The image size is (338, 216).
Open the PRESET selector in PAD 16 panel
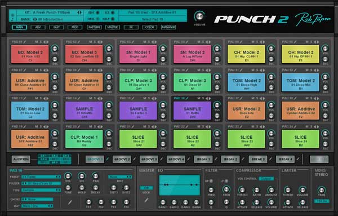click(41, 177)
